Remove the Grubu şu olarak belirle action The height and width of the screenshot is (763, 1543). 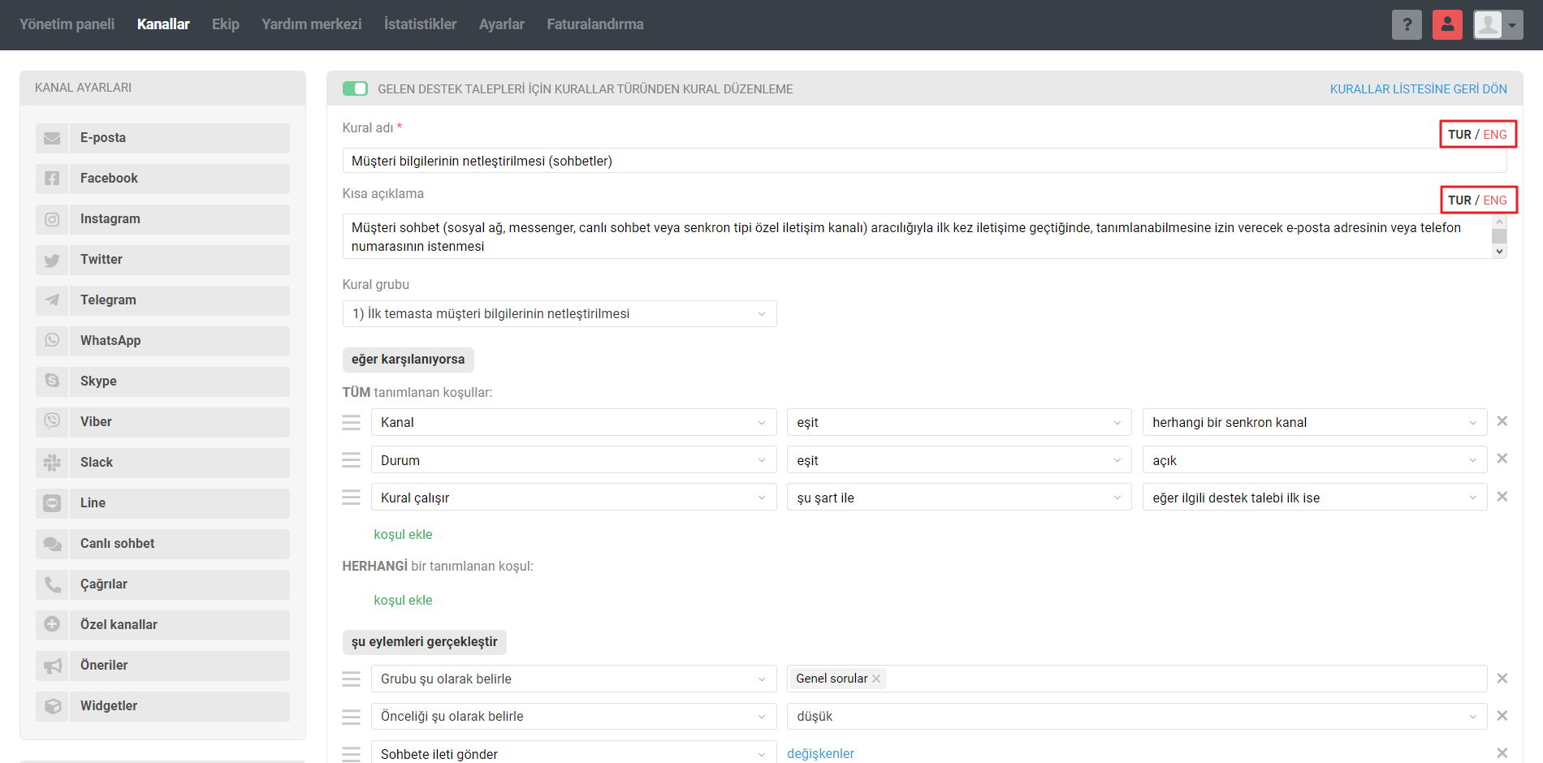pos(1502,678)
